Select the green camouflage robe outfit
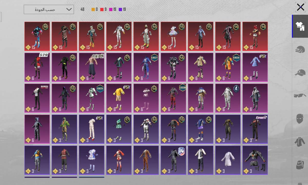The height and width of the screenshot is (185, 308). pos(64,129)
